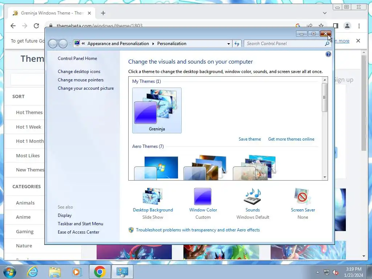The image size is (372, 279).
Task: Click the Personalization address bar monitor icon
Action: 77,43
